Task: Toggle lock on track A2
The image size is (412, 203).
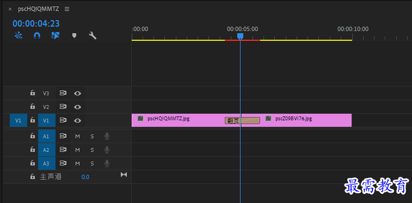Action: pyautogui.click(x=32, y=150)
